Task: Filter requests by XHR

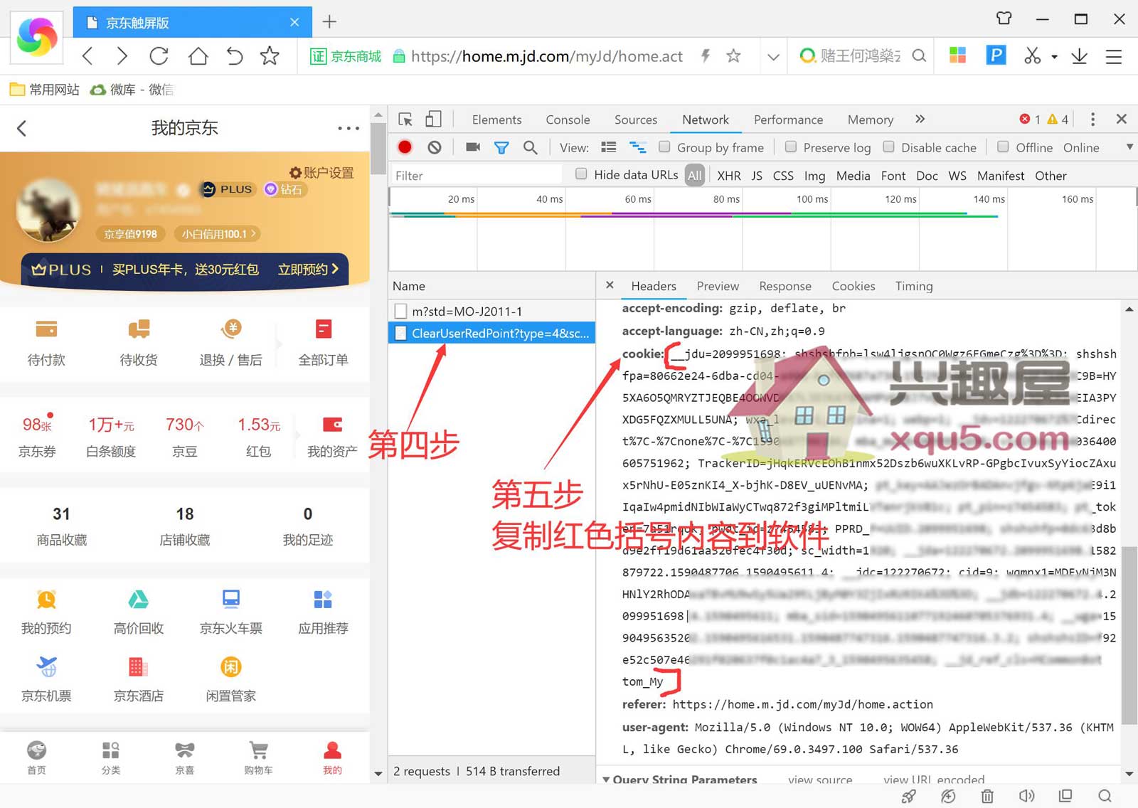Action: 729,176
